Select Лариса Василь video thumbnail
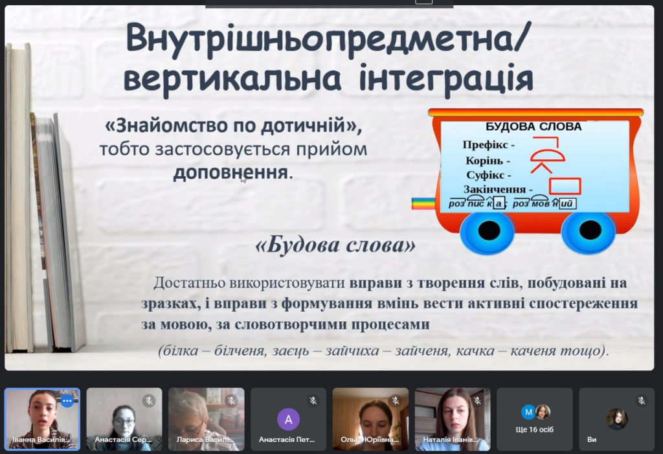This screenshot has width=663, height=454. coord(207,419)
